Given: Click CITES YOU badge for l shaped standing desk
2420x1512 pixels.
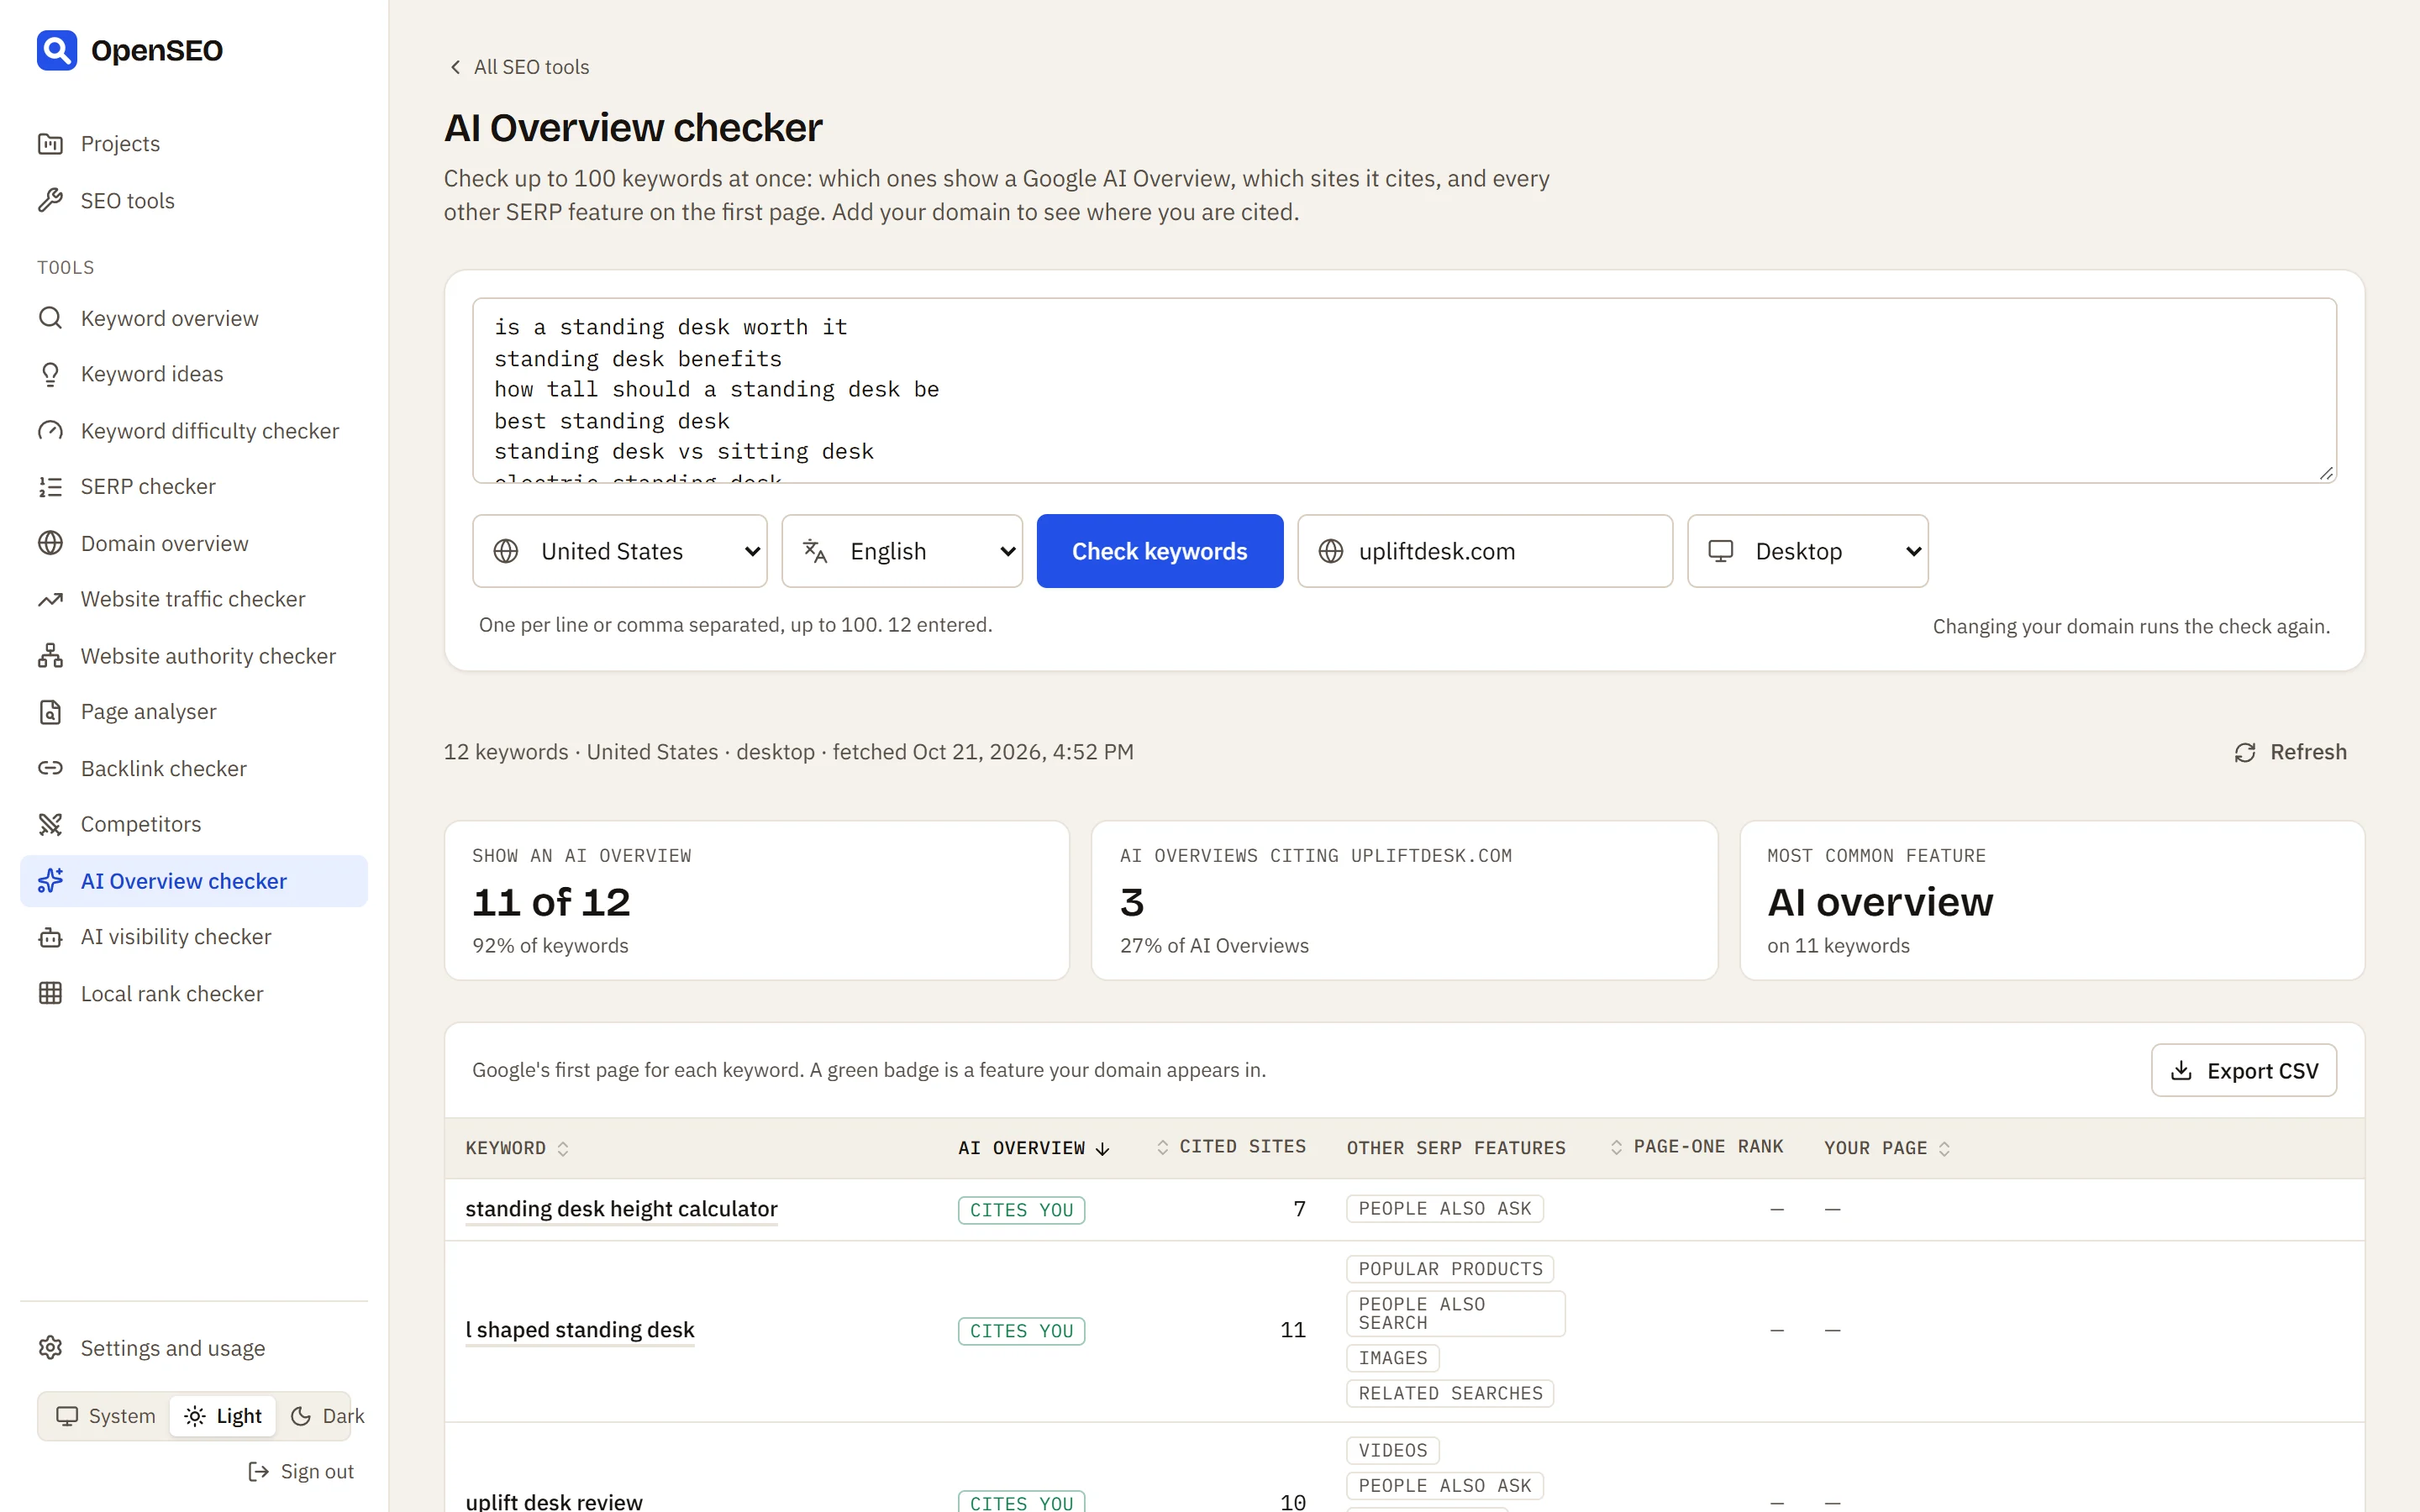Looking at the screenshot, I should [x=1021, y=1331].
